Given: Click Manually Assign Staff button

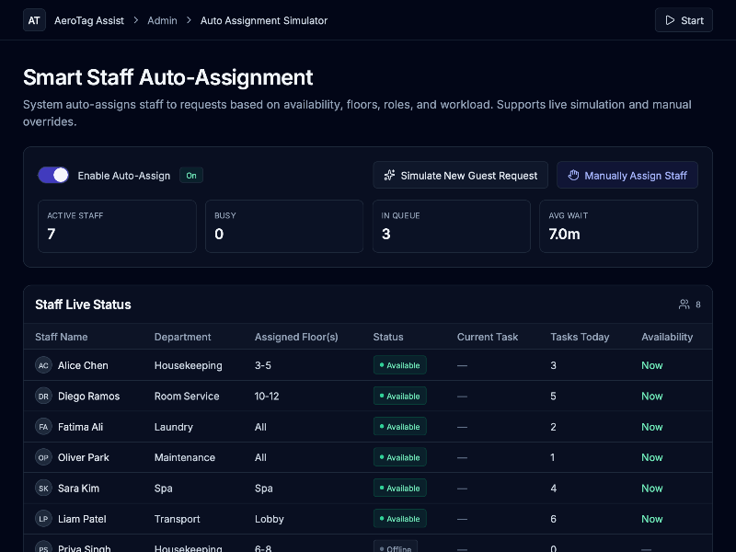Looking at the screenshot, I should [627, 175].
